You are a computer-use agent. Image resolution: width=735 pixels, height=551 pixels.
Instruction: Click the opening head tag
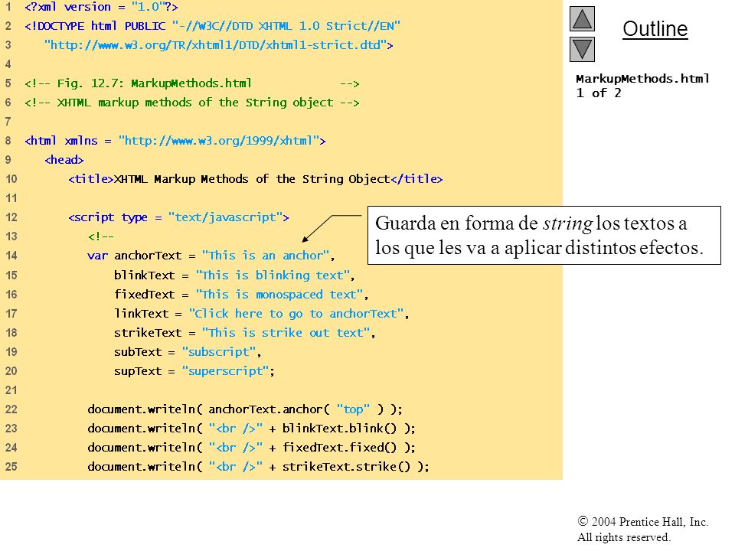[x=64, y=160]
